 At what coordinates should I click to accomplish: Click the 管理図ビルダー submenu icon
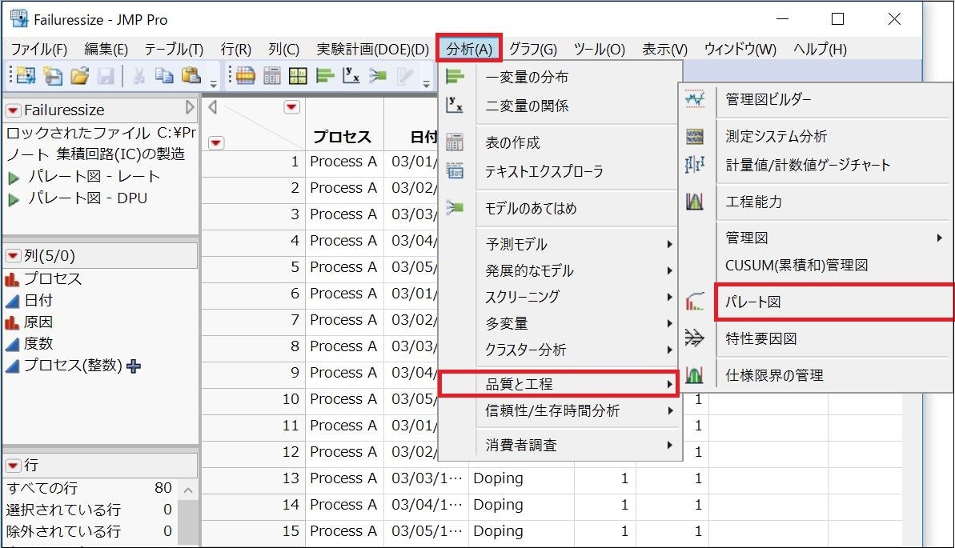(x=695, y=98)
